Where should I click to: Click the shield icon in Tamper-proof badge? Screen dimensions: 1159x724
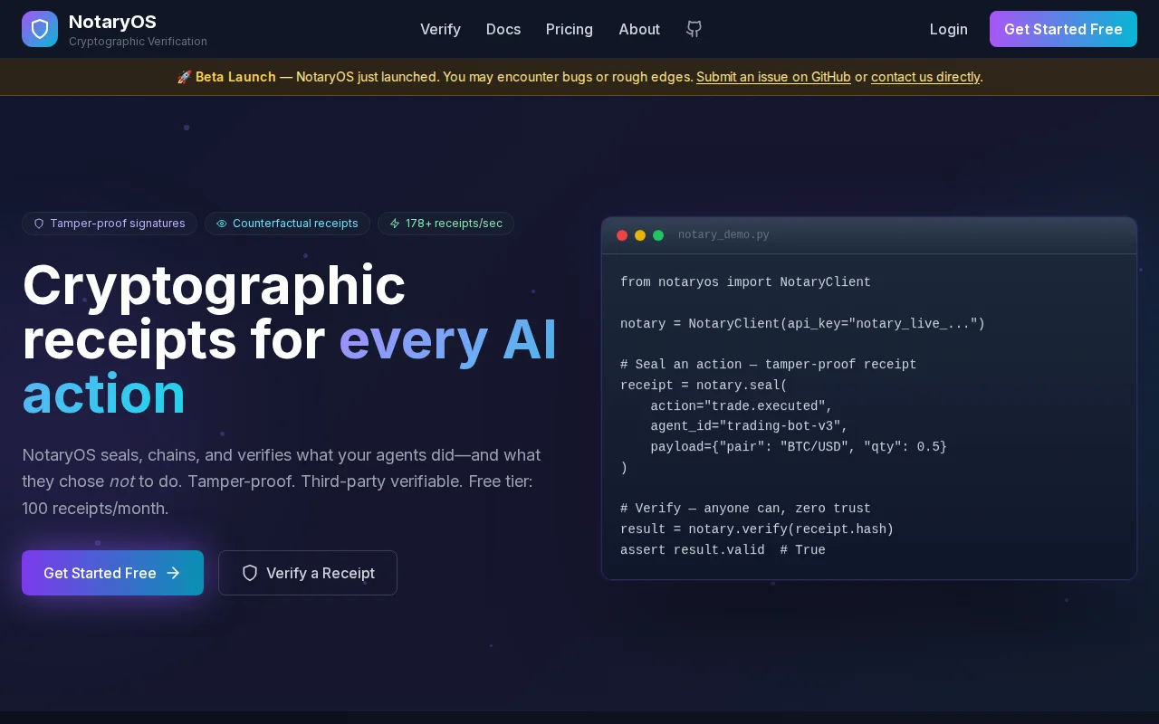(x=39, y=224)
